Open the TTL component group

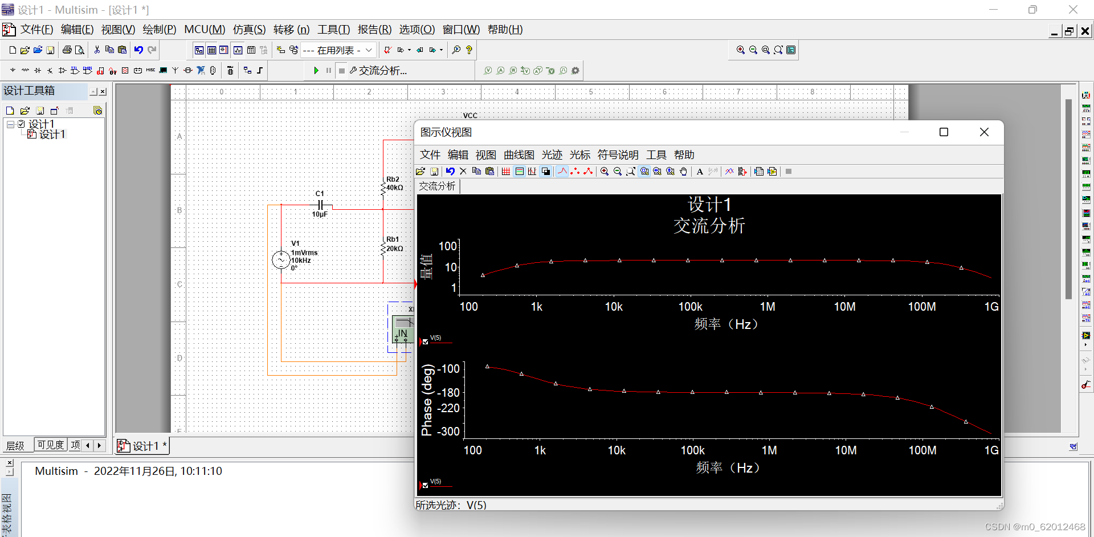pos(75,70)
